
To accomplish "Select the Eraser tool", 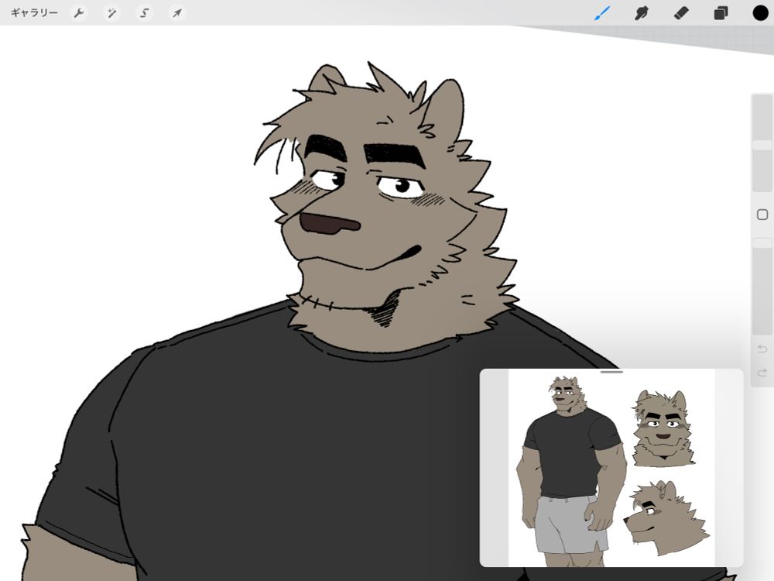I will pyautogui.click(x=681, y=13).
